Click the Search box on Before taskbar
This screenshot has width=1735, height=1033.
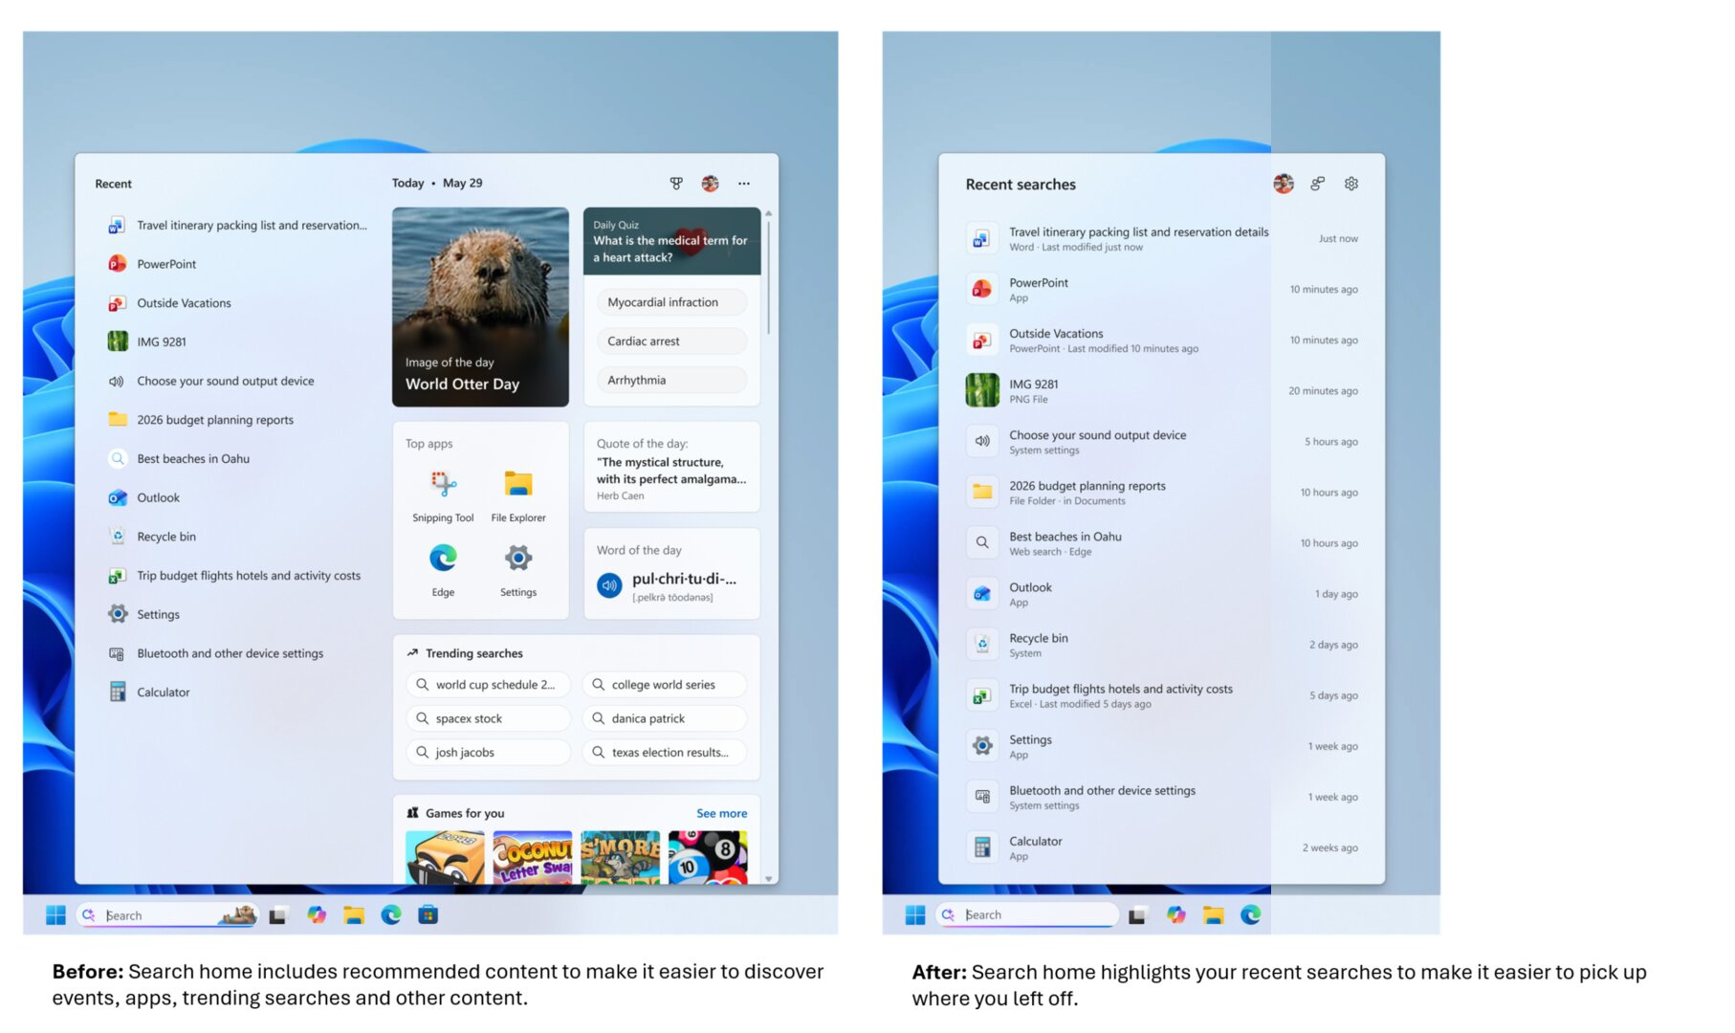click(x=167, y=915)
